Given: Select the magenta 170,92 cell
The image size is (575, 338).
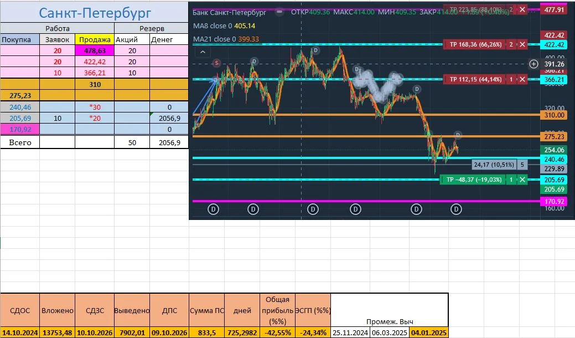Looking at the screenshot, I should coord(20,129).
